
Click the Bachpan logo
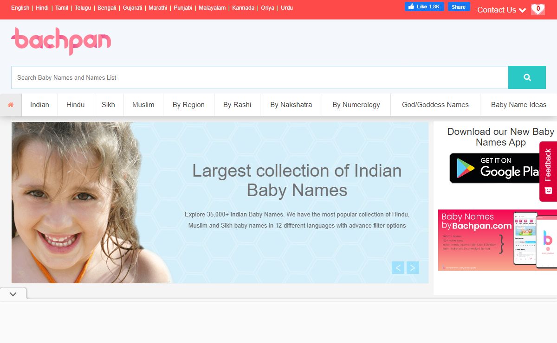pyautogui.click(x=61, y=41)
